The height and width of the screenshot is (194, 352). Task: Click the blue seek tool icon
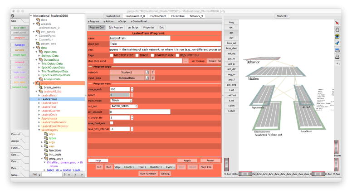click(337, 43)
